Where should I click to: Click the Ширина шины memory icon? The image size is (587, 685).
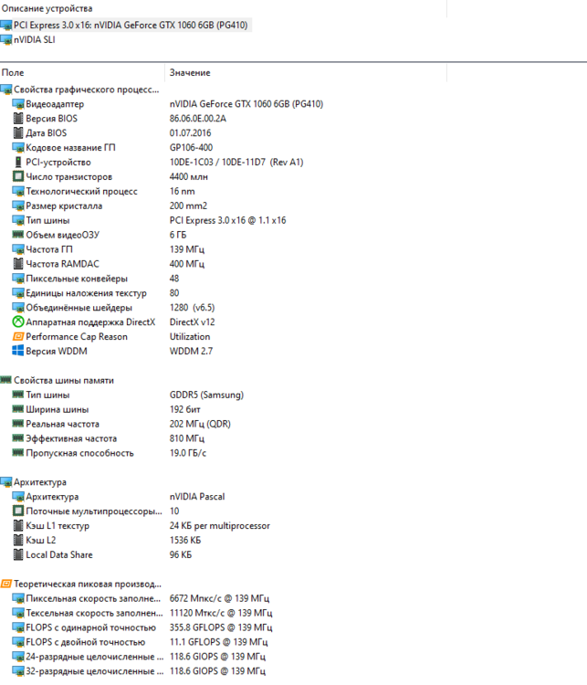pos(18,409)
